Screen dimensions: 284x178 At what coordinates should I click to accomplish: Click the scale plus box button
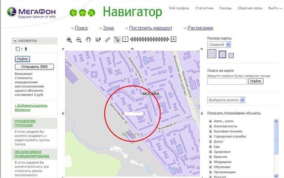[174, 39]
